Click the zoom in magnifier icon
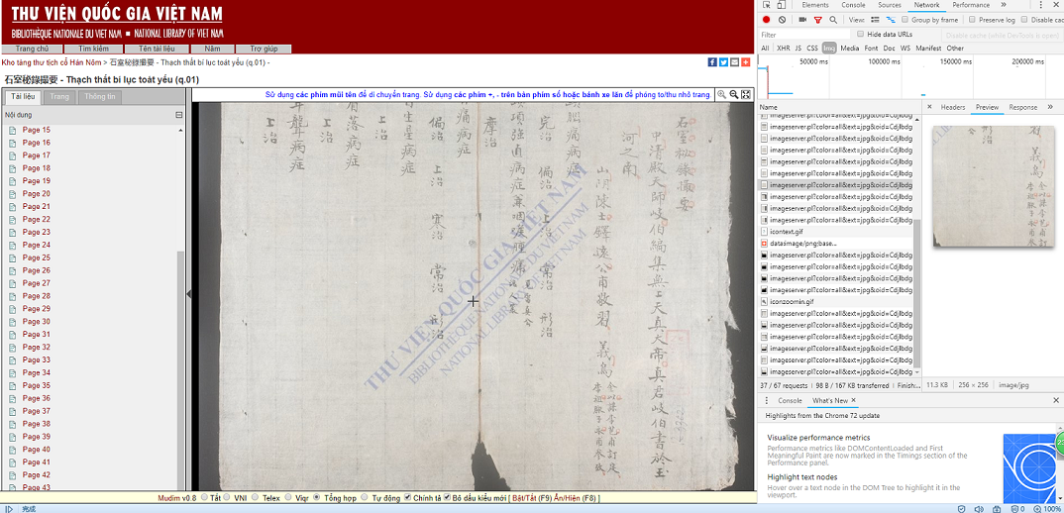The height and width of the screenshot is (513, 1064). tap(722, 95)
